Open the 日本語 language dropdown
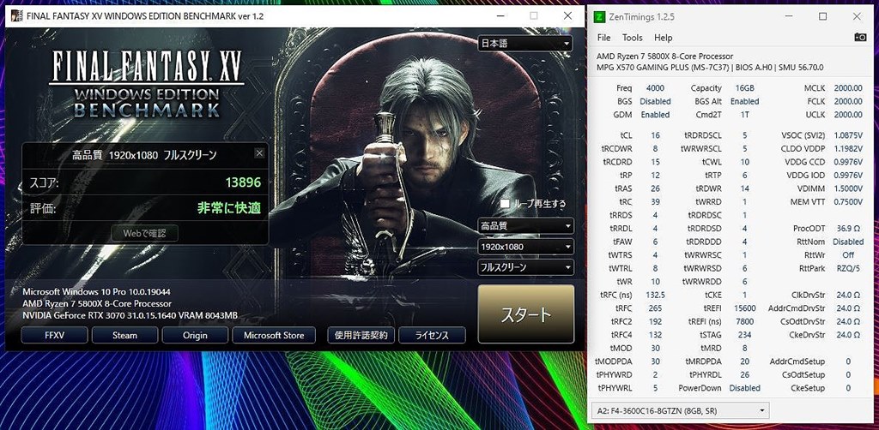 pyautogui.click(x=525, y=43)
